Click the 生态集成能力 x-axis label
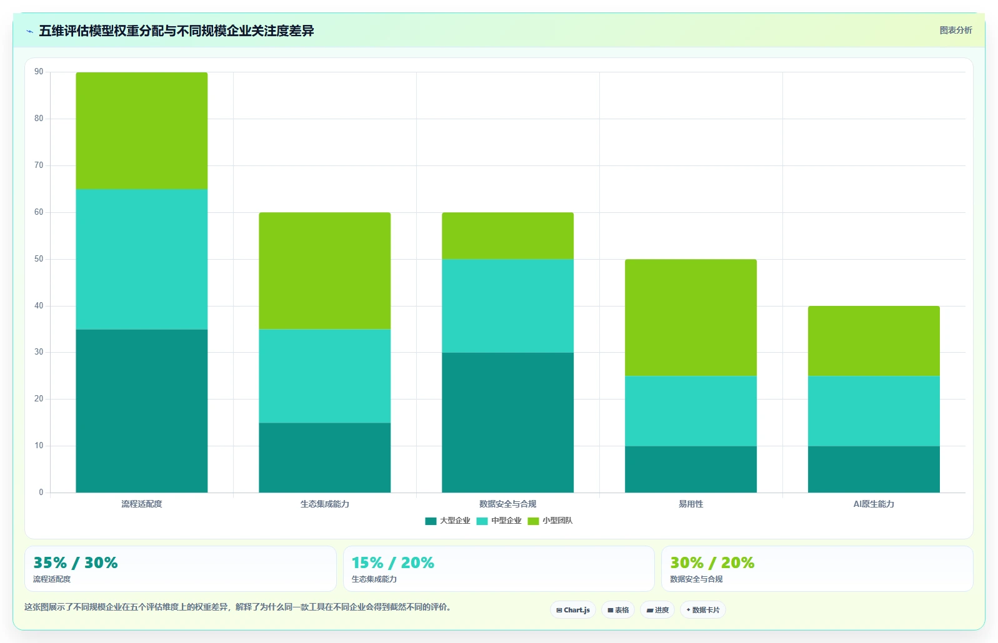This screenshot has width=998, height=643. pyautogui.click(x=325, y=504)
